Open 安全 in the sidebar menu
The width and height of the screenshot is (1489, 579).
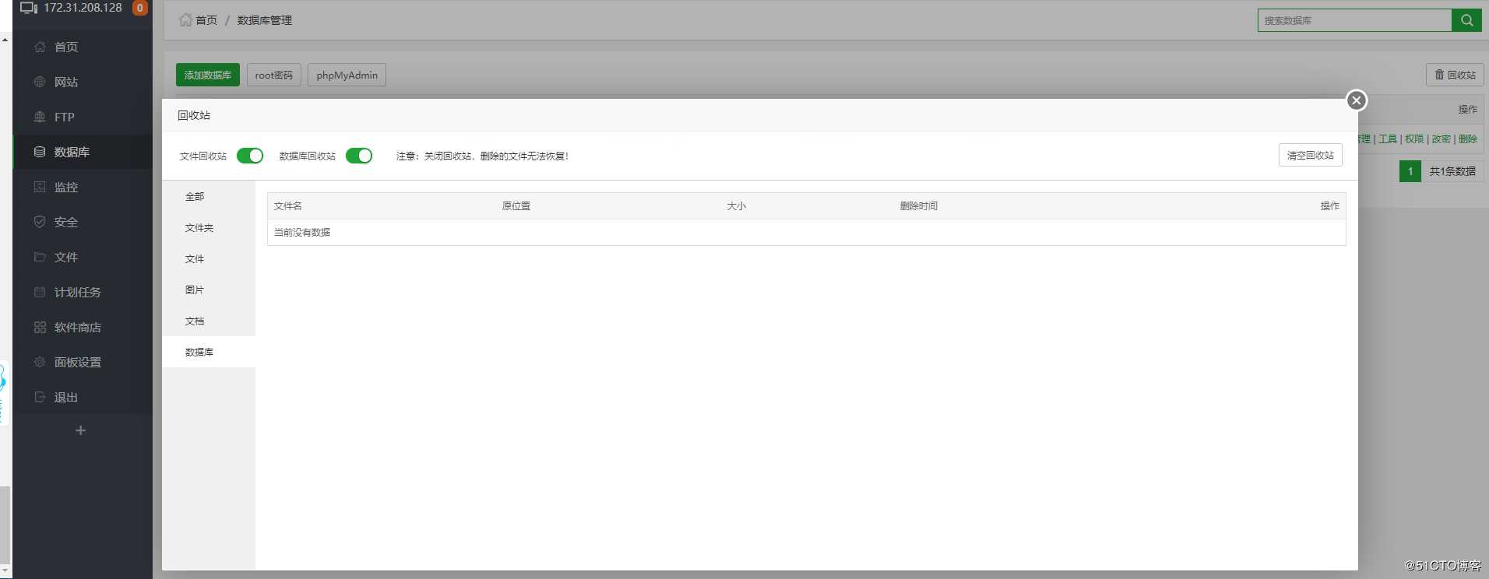click(83, 222)
